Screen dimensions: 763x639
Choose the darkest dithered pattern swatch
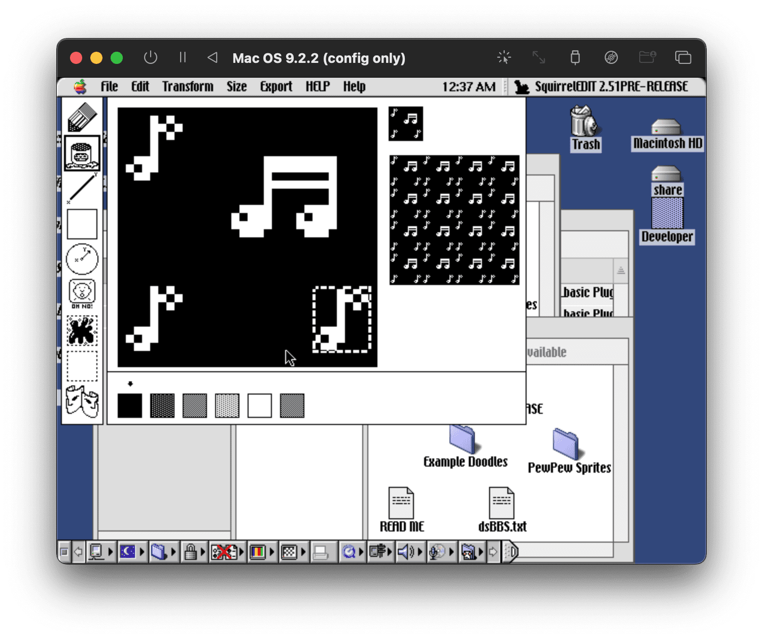click(x=162, y=406)
